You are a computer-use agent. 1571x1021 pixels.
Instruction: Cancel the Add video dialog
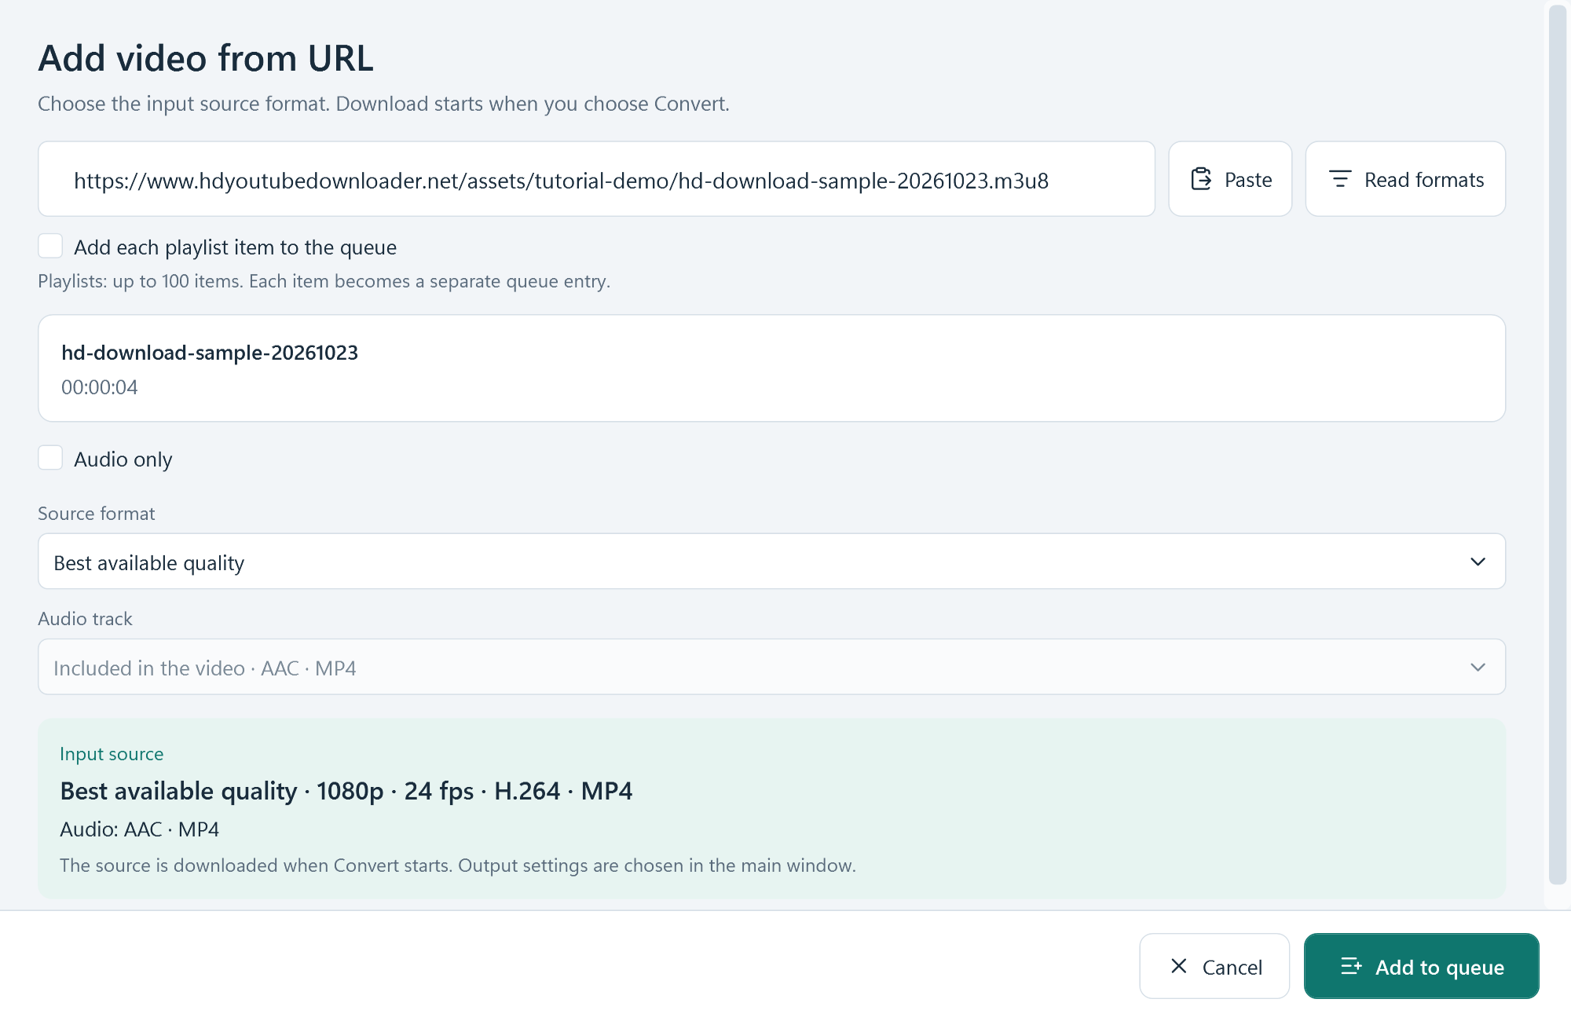1214,966
